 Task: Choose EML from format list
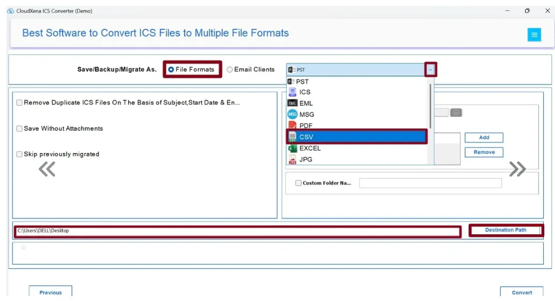pyautogui.click(x=358, y=103)
